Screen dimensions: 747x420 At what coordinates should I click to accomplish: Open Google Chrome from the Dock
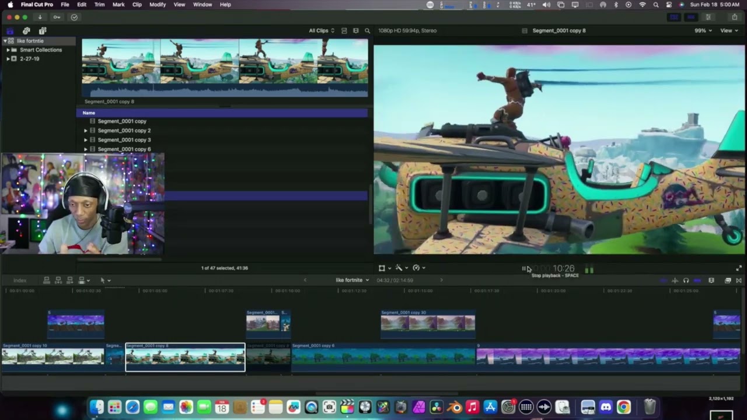[624, 407]
